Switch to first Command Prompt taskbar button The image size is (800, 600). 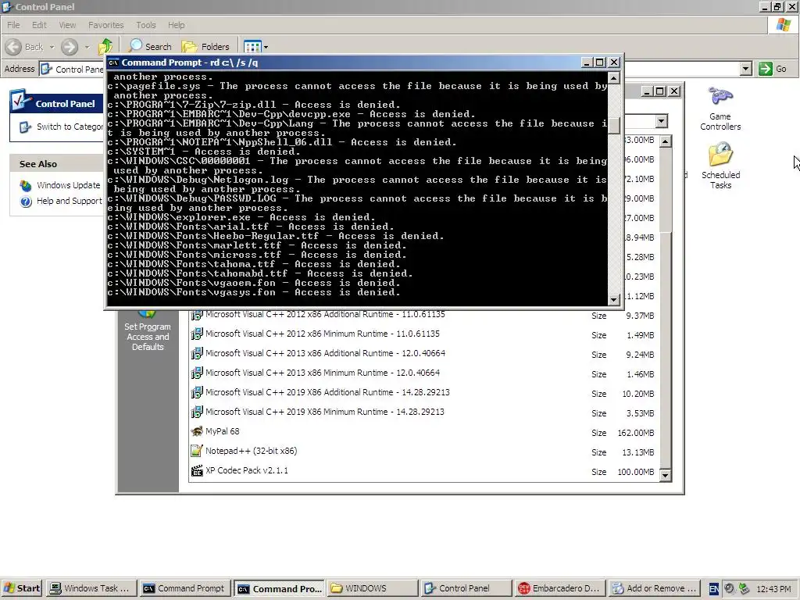tap(185, 588)
